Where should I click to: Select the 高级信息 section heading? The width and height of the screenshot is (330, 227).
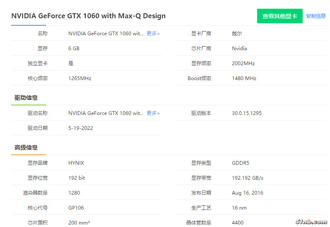point(26,147)
